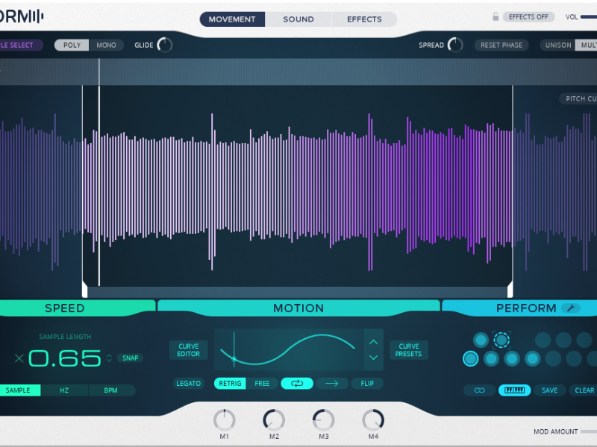This screenshot has height=447, width=597.
Task: Click the M1 macro knob
Action: [224, 419]
